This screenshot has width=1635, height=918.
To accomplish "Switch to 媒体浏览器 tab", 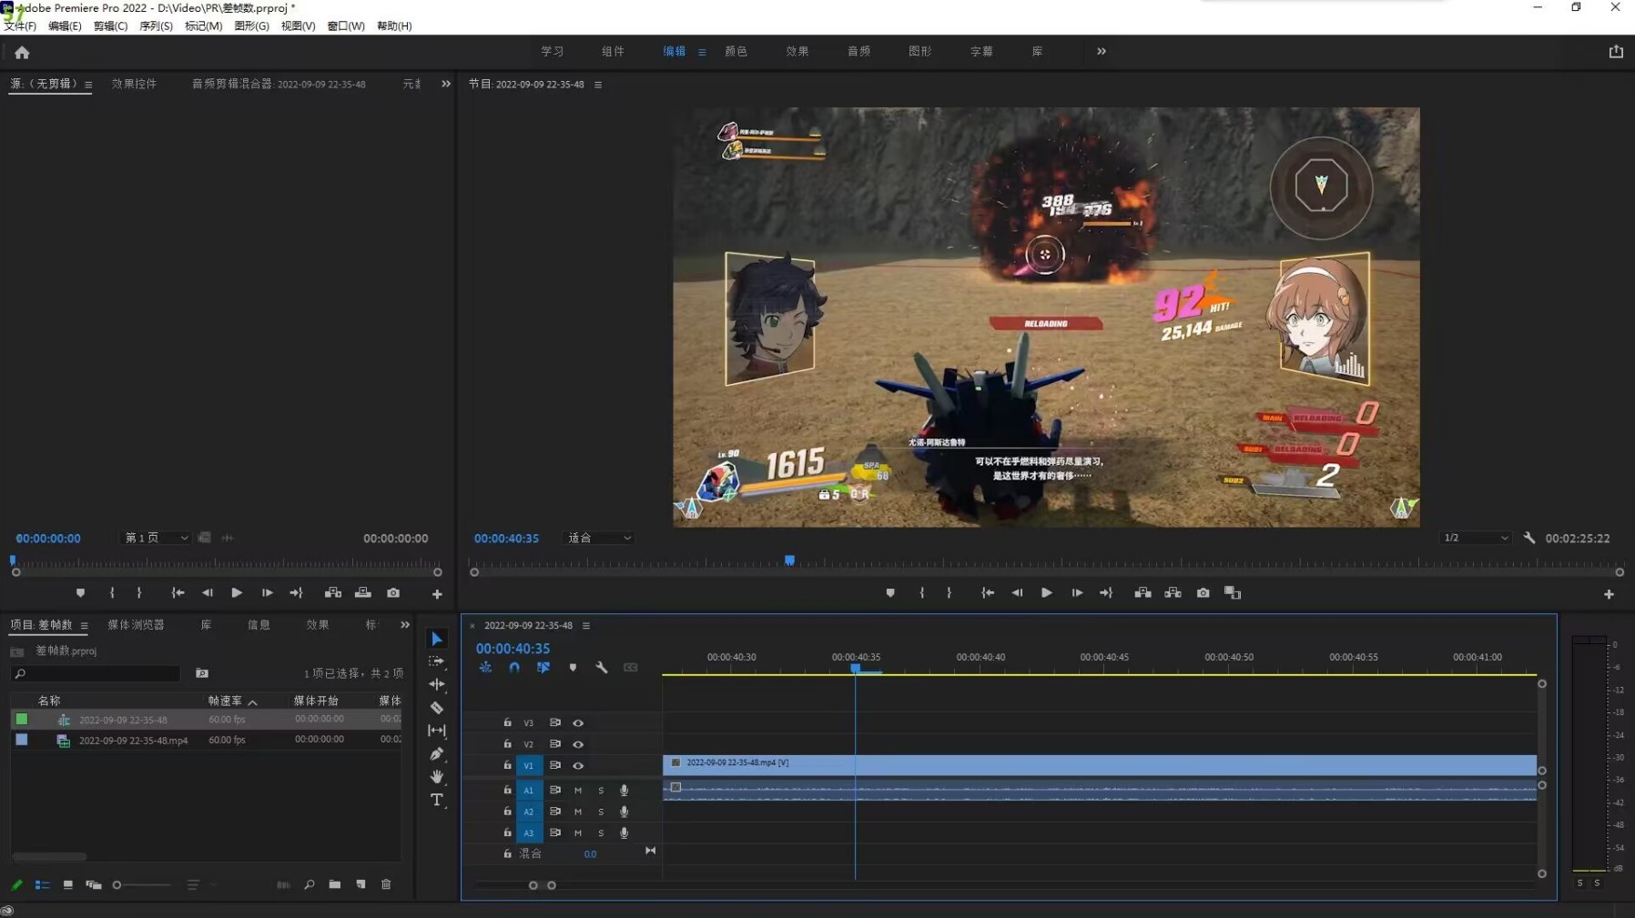I will point(136,625).
